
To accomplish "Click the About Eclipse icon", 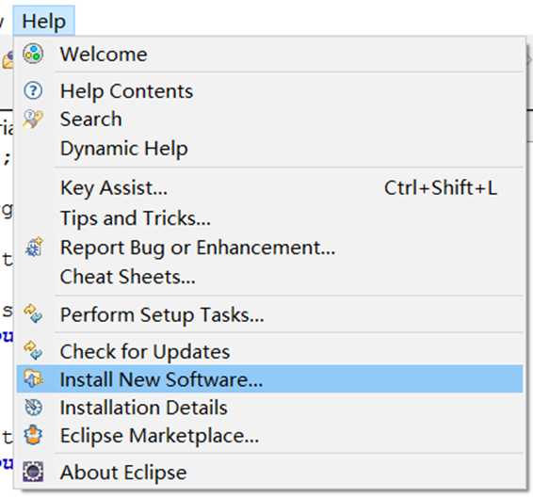I will [x=33, y=472].
